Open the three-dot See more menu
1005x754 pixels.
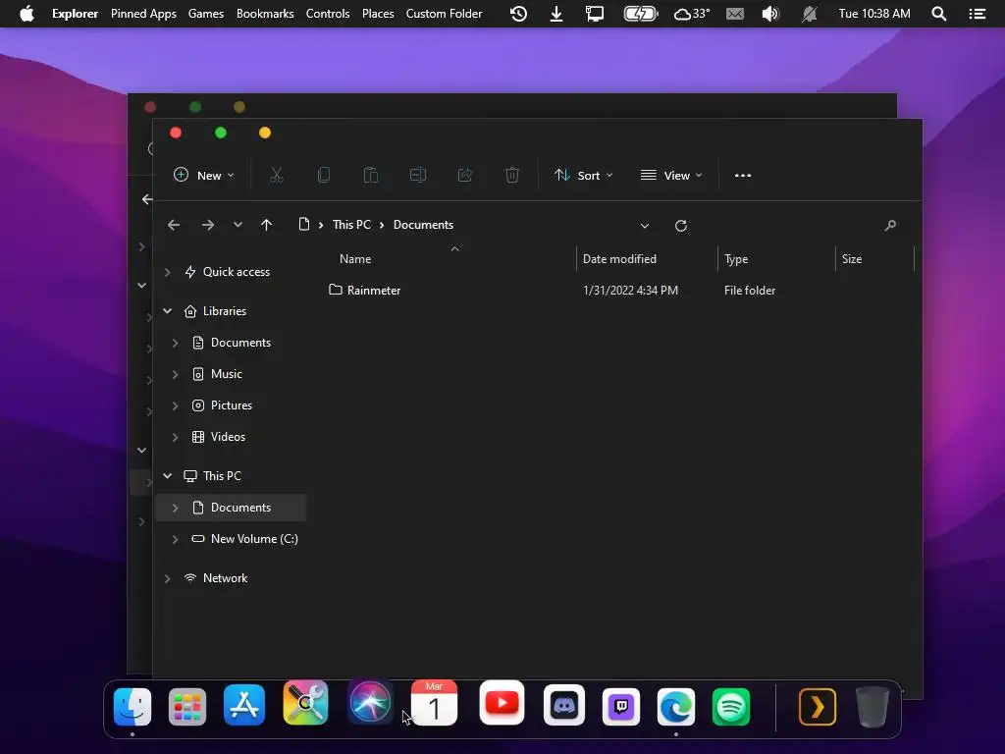tap(743, 175)
